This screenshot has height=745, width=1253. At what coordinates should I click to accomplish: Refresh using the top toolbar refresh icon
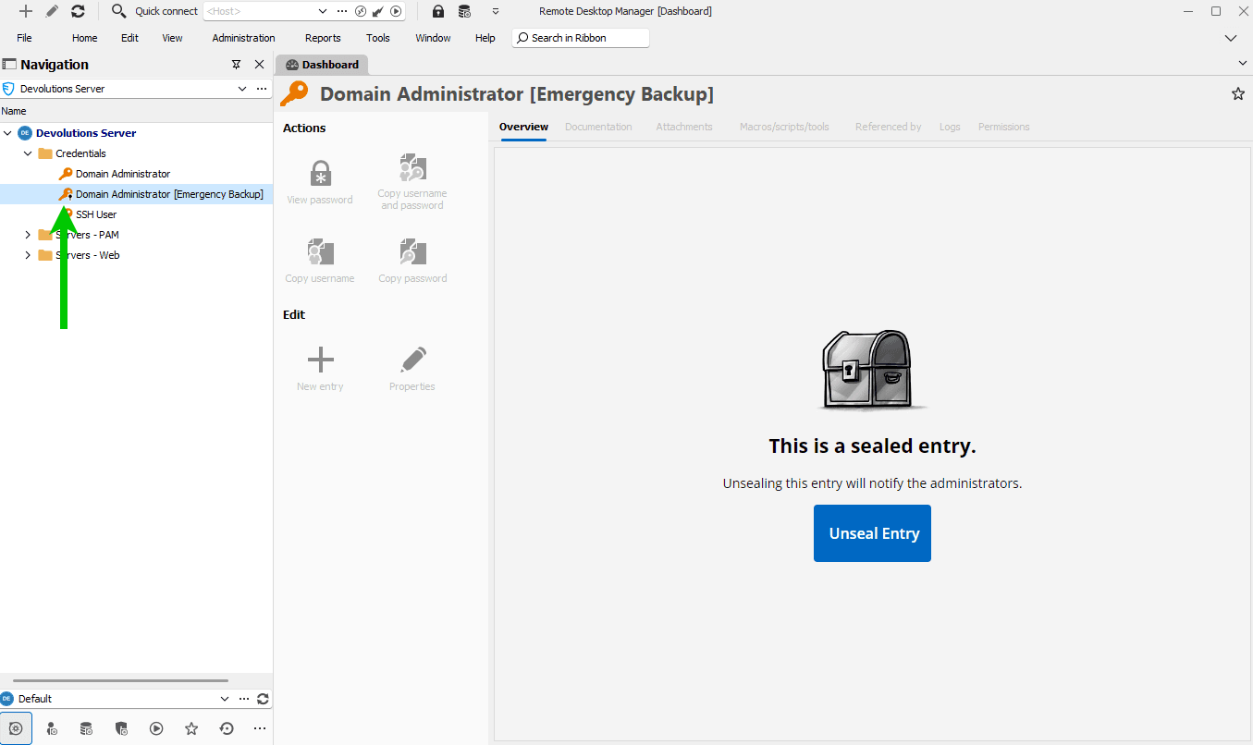(78, 11)
